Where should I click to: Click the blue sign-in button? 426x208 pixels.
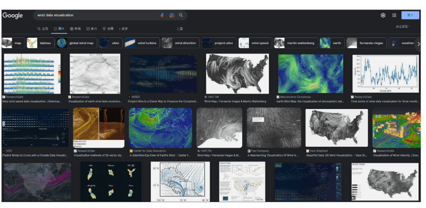click(x=410, y=15)
